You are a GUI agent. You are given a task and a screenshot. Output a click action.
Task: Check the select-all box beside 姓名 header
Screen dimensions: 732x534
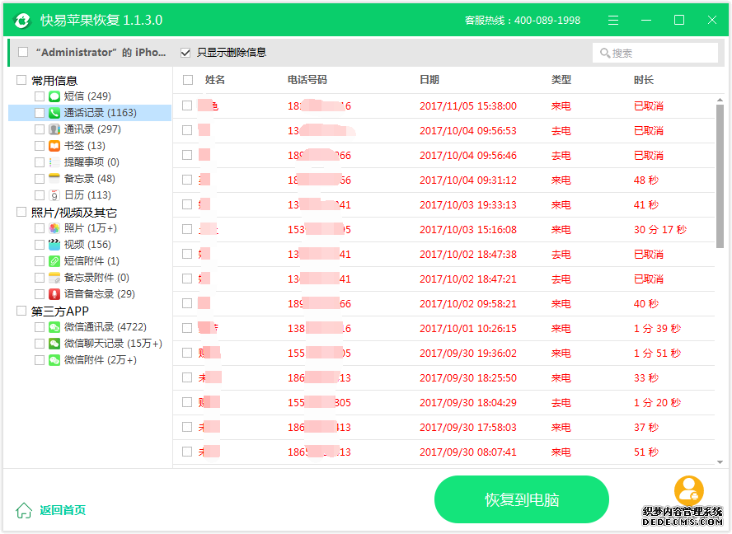188,80
